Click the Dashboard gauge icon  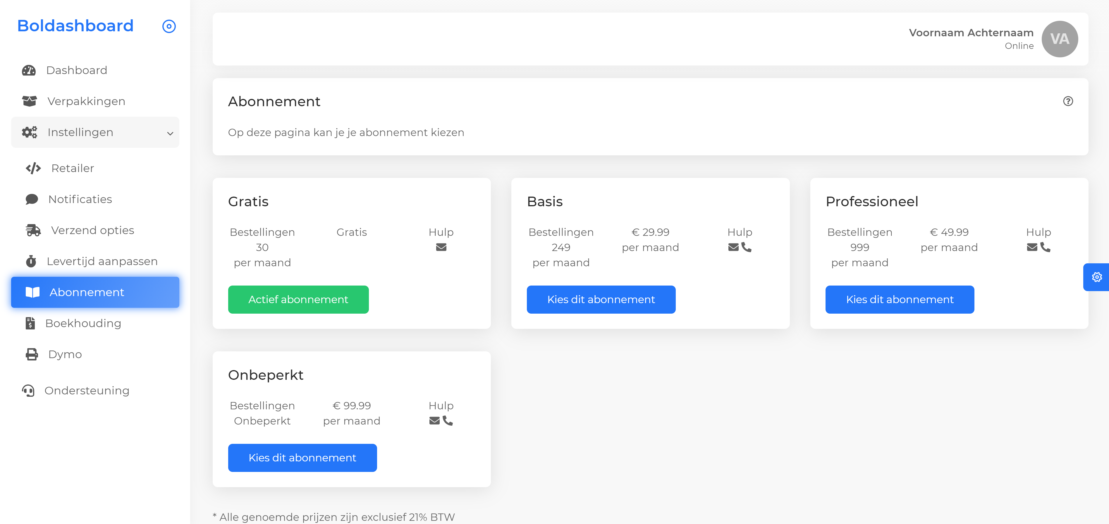[x=29, y=70]
